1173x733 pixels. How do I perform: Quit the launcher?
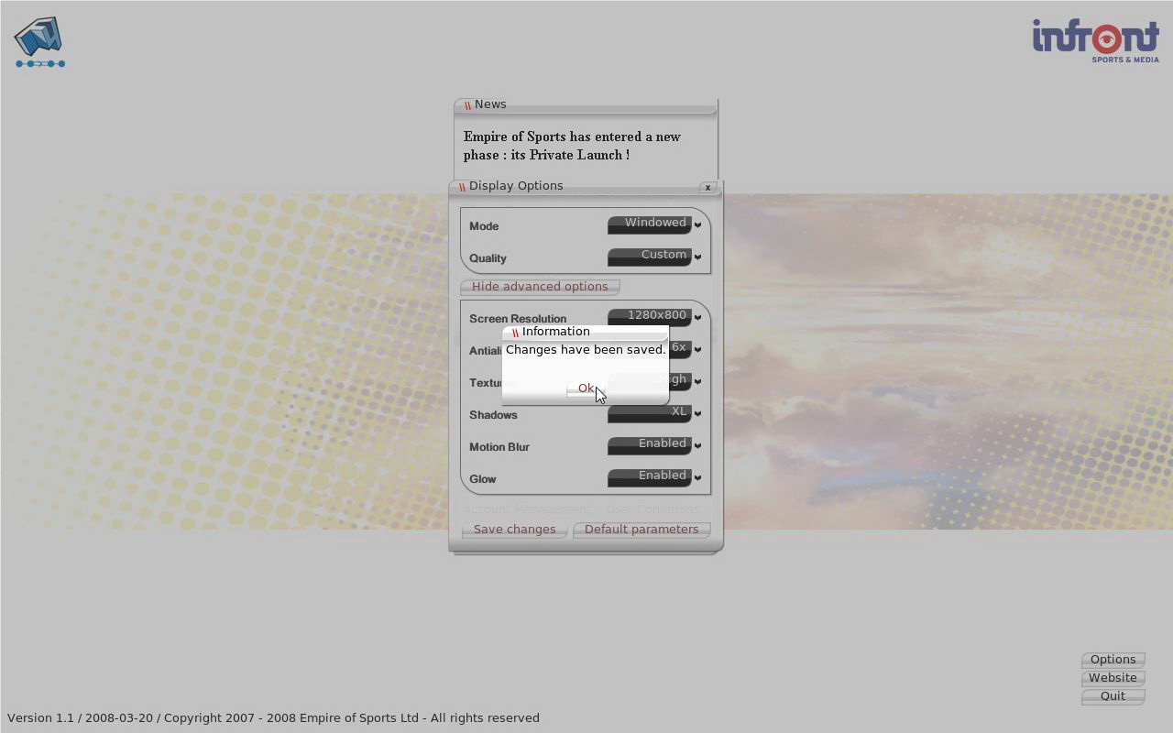pos(1113,696)
